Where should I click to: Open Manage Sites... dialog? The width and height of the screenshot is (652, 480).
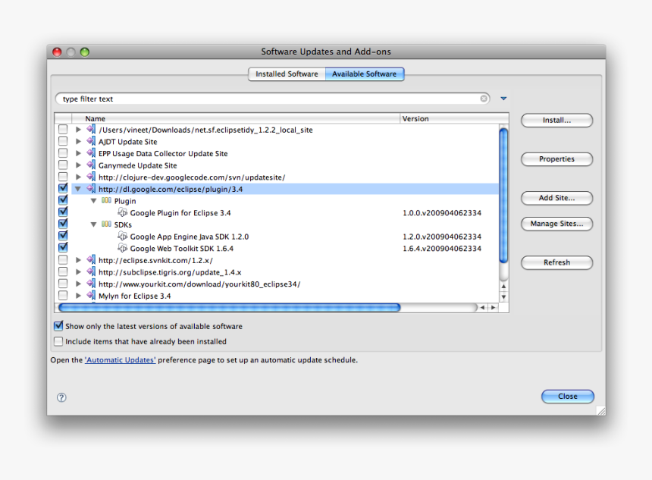556,224
